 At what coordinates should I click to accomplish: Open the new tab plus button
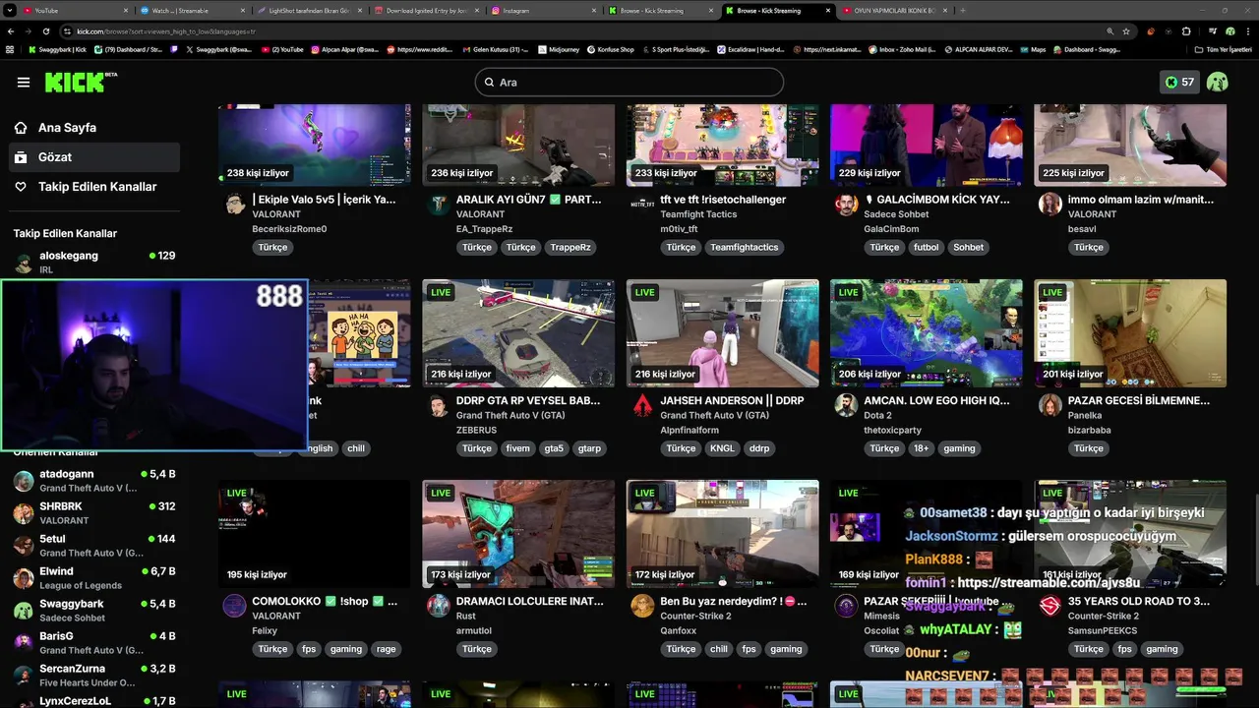[x=963, y=10]
